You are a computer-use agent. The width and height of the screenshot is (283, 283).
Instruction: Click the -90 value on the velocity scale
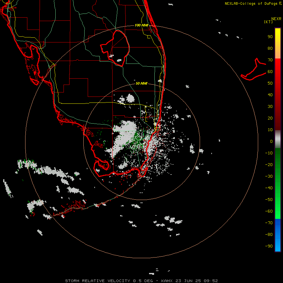point(269,246)
